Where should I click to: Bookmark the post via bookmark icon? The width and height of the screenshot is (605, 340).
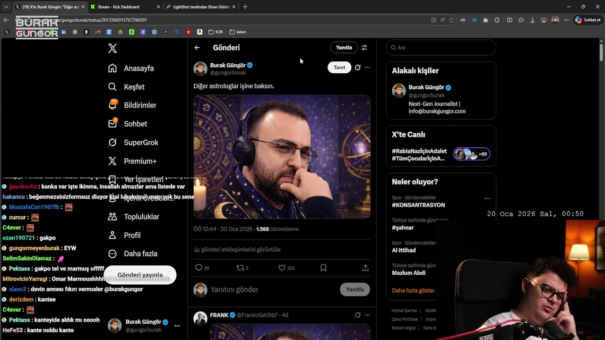(323, 268)
